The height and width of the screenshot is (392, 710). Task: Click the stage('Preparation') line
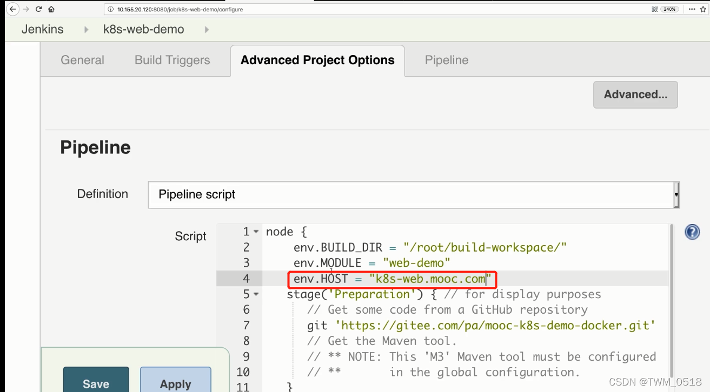pyautogui.click(x=443, y=294)
